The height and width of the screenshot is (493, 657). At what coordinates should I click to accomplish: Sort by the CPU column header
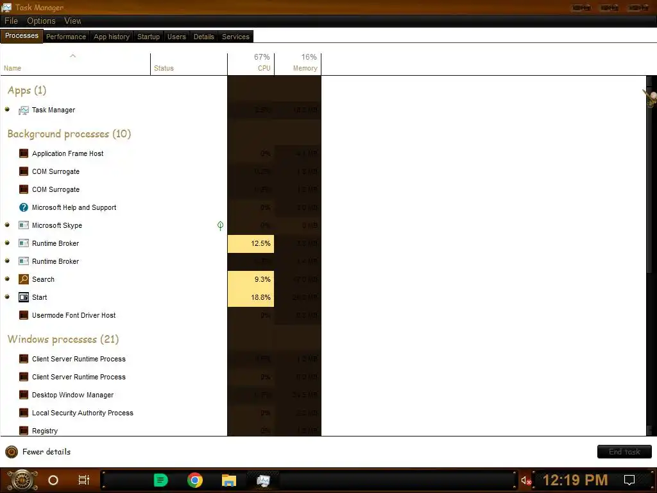[x=251, y=65]
